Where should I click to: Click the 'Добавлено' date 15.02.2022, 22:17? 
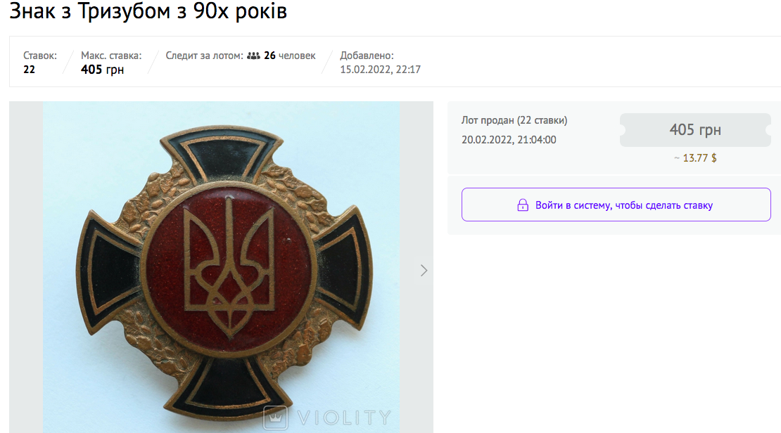tap(380, 69)
